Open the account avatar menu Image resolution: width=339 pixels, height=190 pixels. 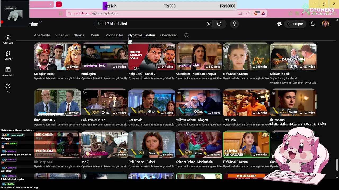point(325,24)
